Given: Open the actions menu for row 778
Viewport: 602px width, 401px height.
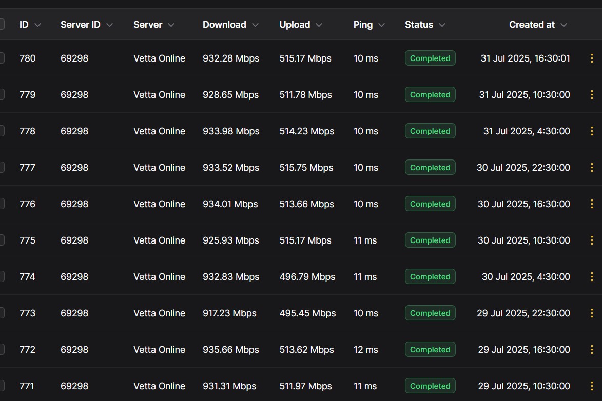Looking at the screenshot, I should [592, 131].
